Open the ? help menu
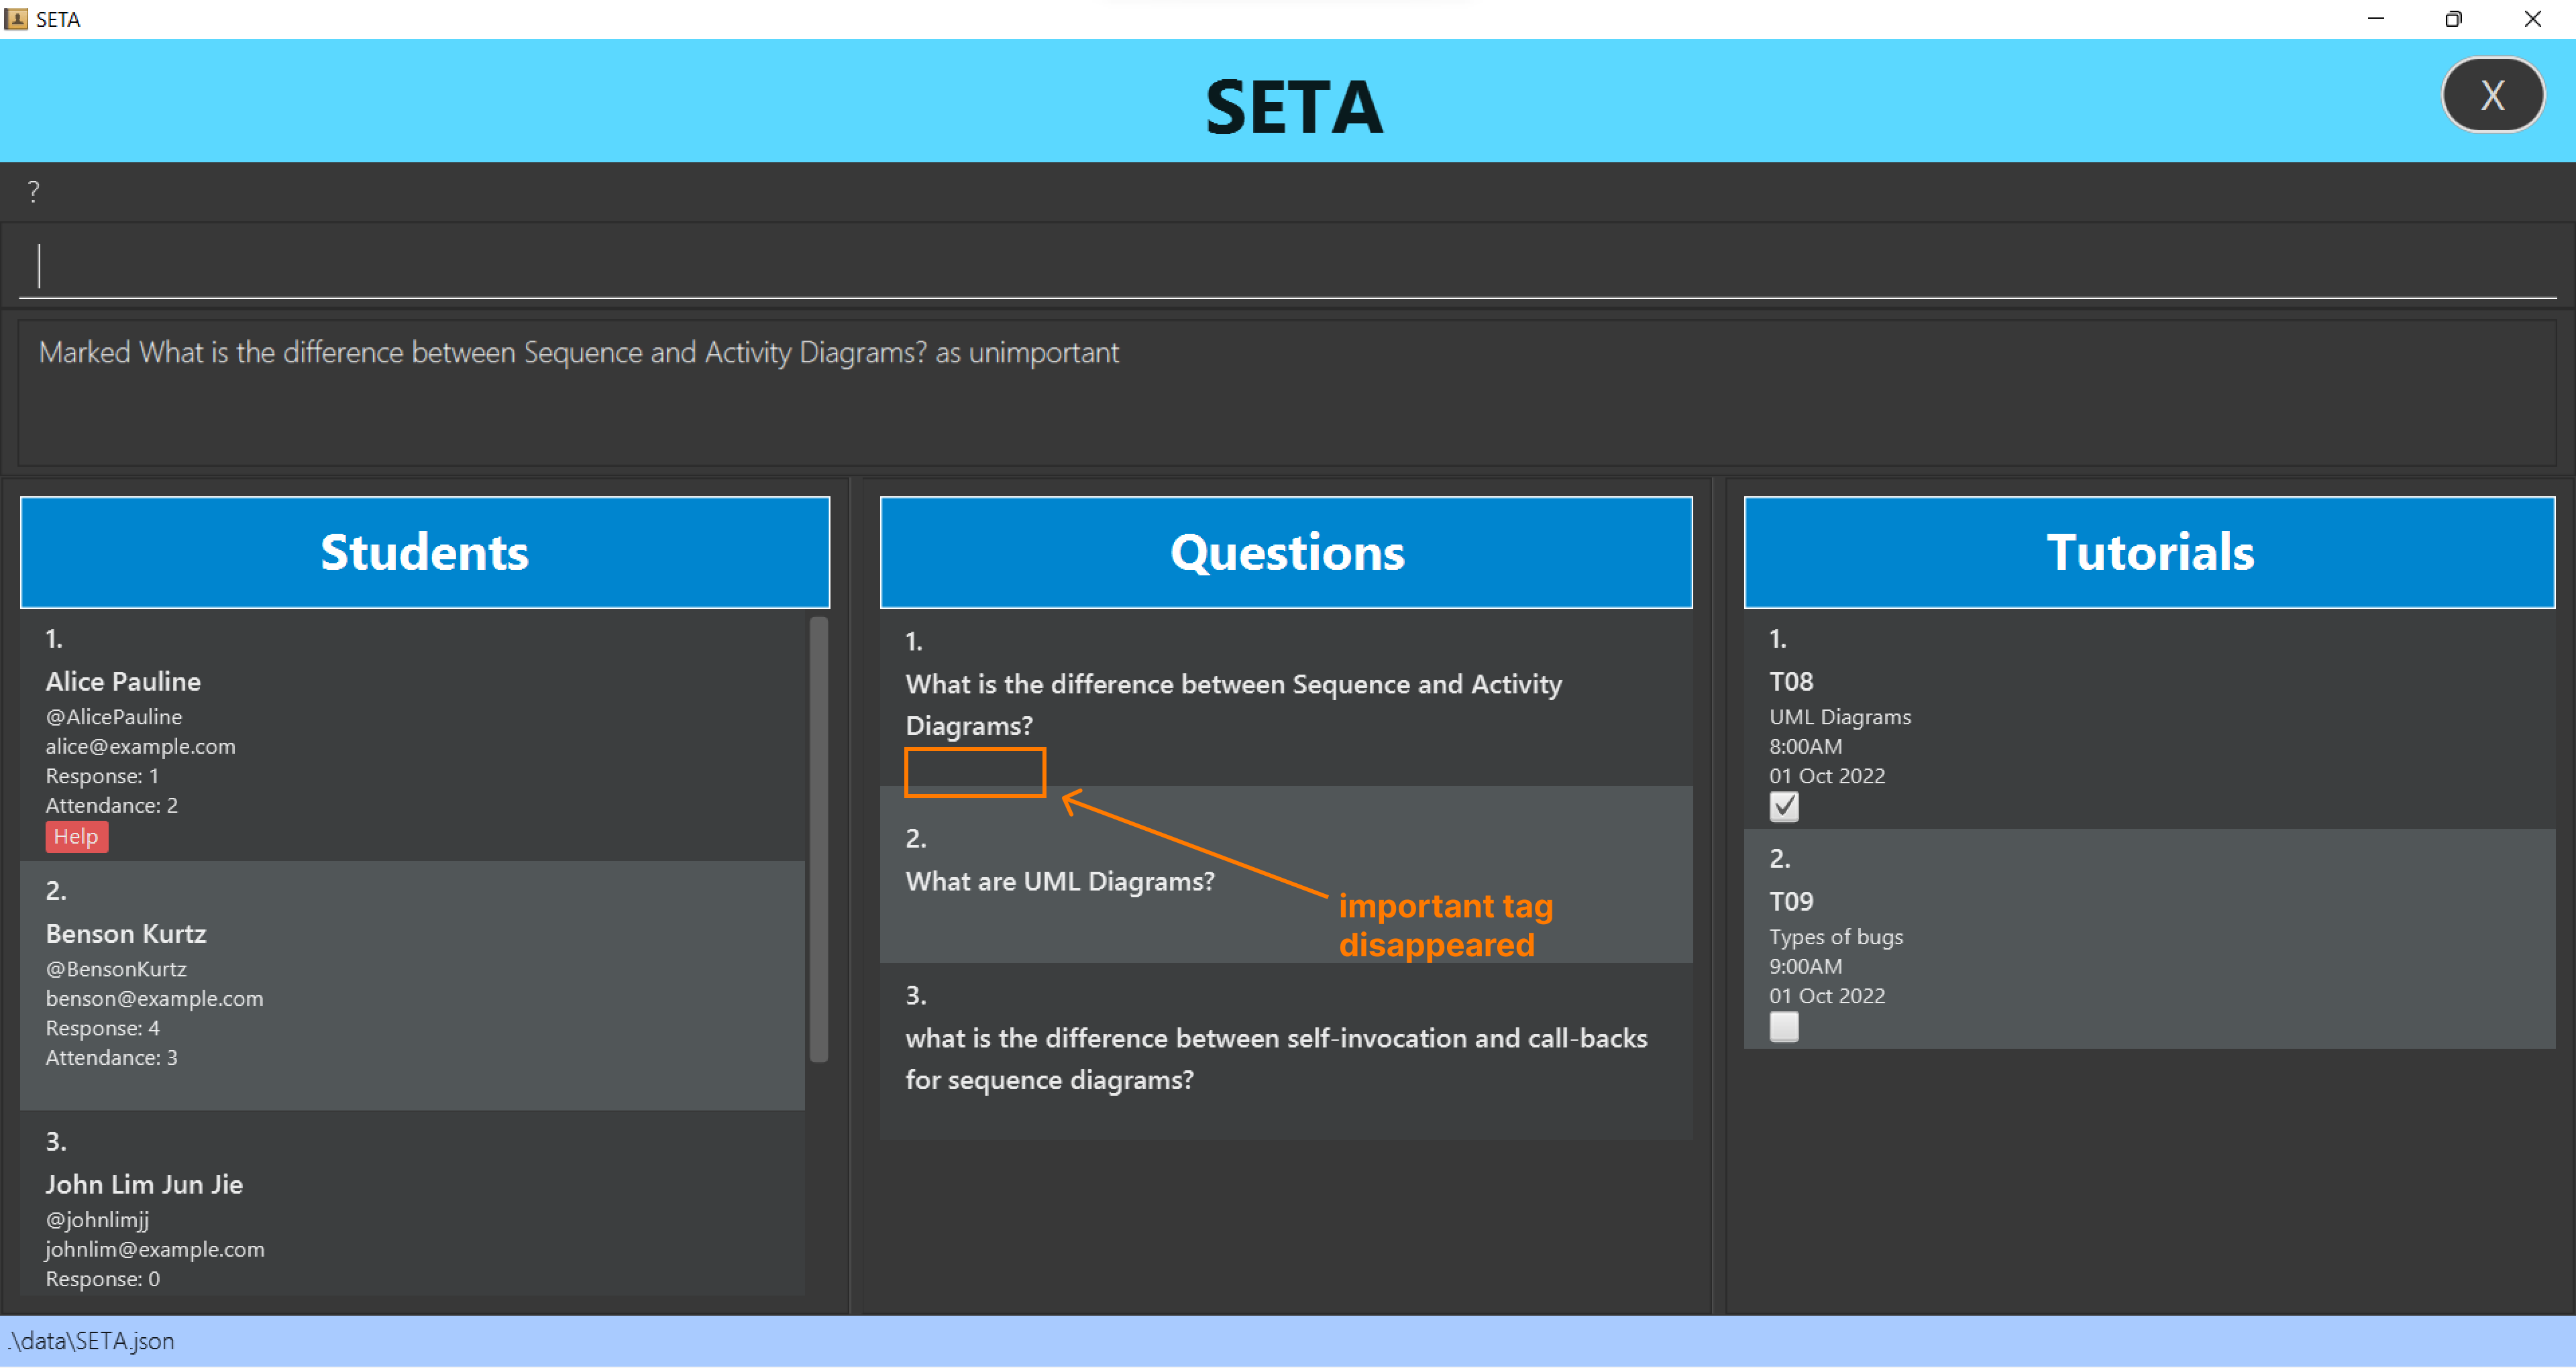Viewport: 2576px width, 1368px height. [x=33, y=191]
